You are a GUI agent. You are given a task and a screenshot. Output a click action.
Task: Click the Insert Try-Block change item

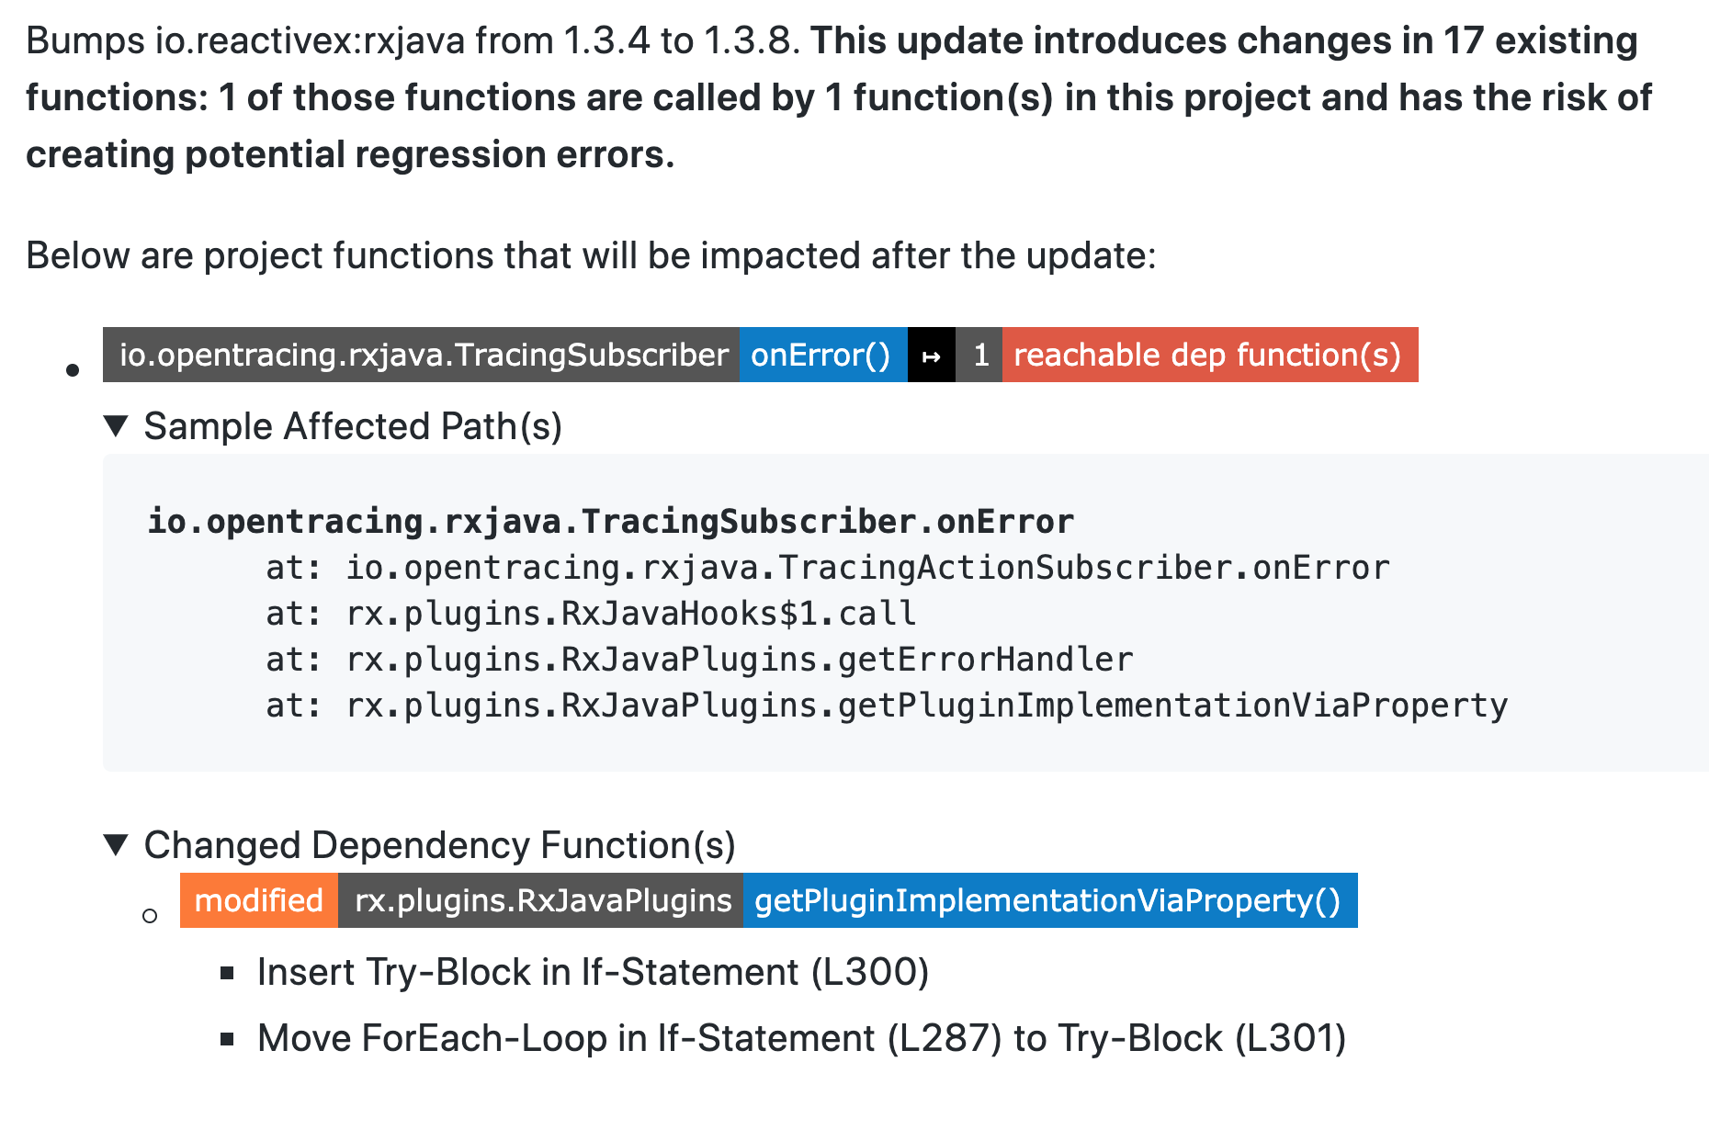click(x=593, y=972)
